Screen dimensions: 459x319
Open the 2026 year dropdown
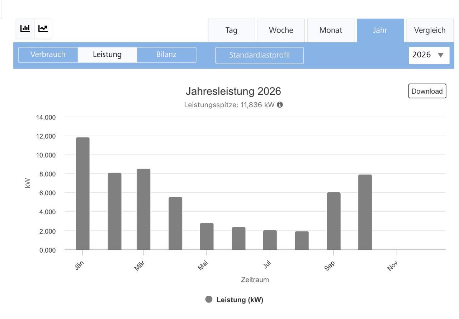[429, 55]
